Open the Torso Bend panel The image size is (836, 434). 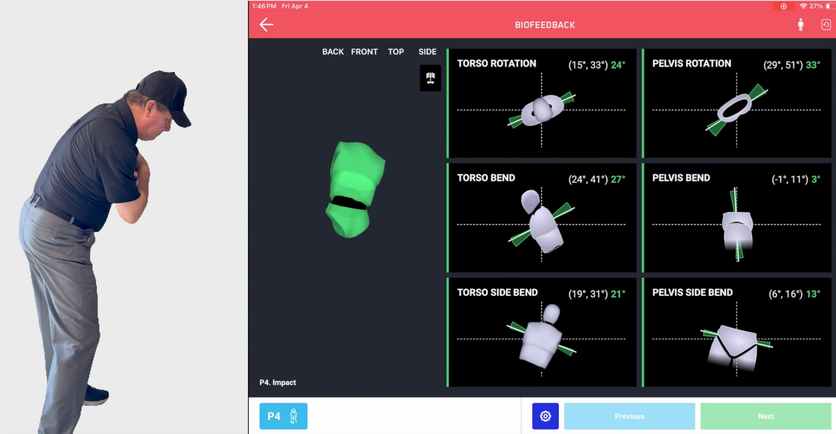[x=541, y=218]
